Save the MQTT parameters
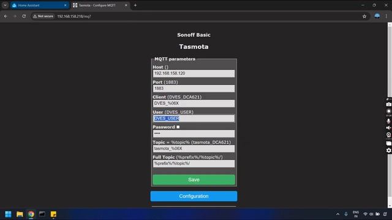The height and width of the screenshot is (220, 392). 194,180
